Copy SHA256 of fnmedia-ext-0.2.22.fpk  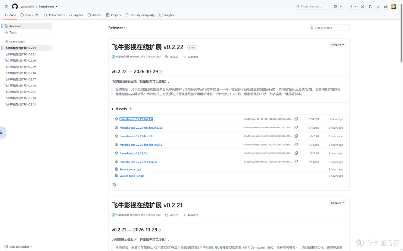coord(296,153)
